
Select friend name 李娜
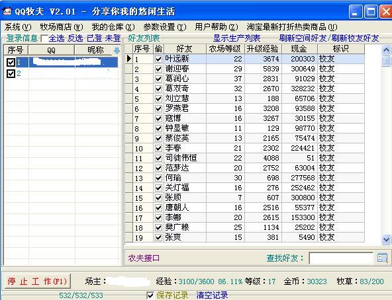pos(173,217)
